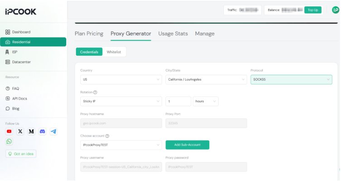Click the Traffic indicator box
Viewport: 348px width, 188px height.
point(242,10)
